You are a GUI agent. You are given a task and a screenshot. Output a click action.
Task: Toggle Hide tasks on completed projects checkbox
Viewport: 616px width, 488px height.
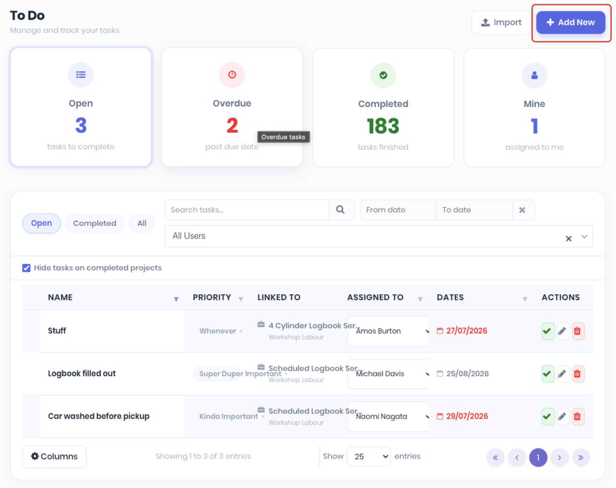26,268
